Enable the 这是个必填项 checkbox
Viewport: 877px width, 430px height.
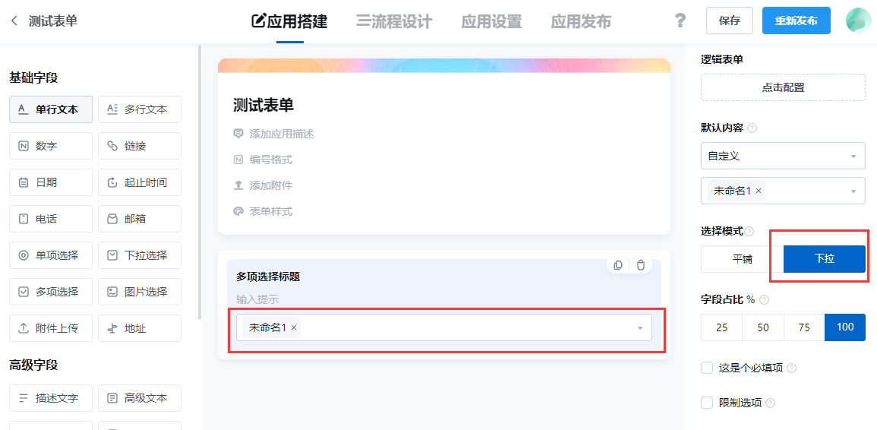point(707,368)
